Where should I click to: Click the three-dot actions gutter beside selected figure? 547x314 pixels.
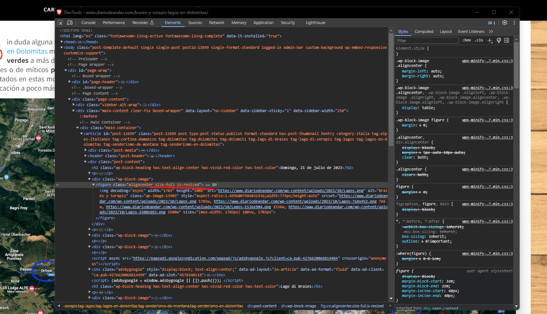click(x=57, y=185)
